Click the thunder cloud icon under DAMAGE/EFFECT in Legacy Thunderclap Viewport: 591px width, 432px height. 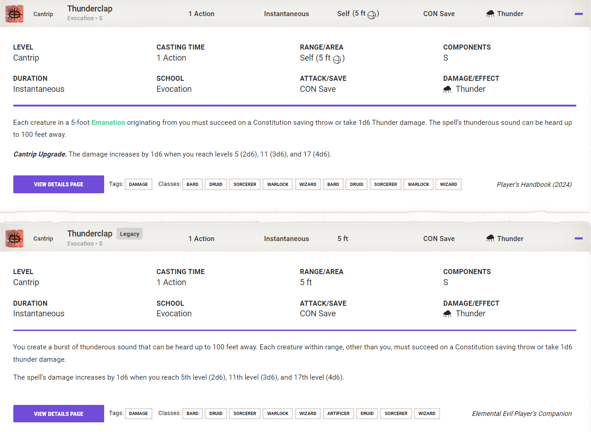tap(447, 314)
